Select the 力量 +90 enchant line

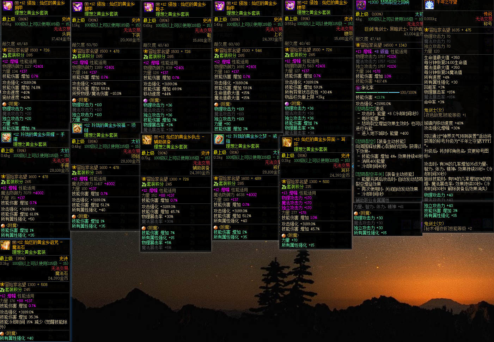[222, 124]
